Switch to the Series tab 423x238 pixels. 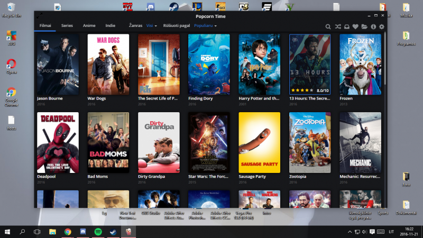(x=67, y=25)
